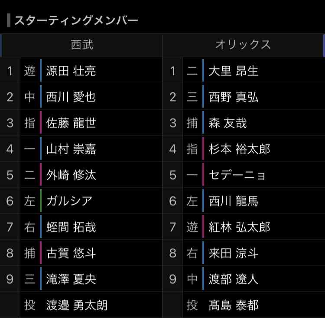
Task: Select 杉本 裕太郎 designated hitter
Action: pyautogui.click(x=239, y=149)
